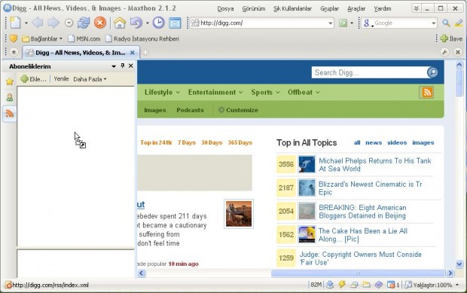Click the overlapping windows icon in status bar

click(354, 285)
